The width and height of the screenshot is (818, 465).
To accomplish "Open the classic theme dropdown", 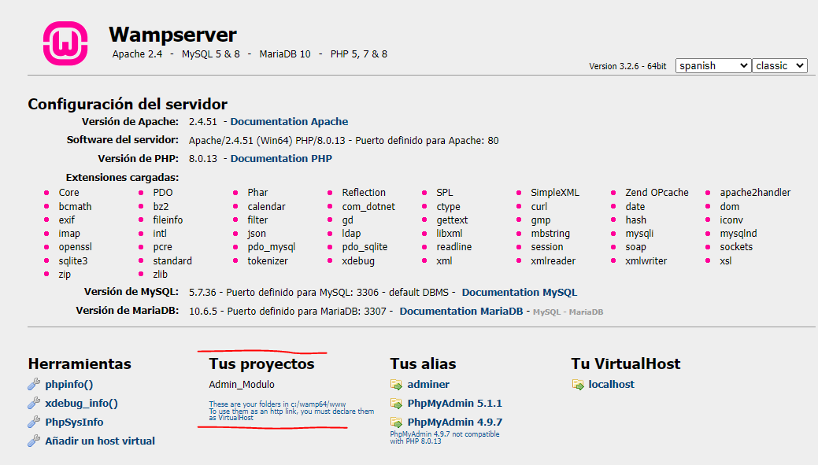I will [x=779, y=65].
